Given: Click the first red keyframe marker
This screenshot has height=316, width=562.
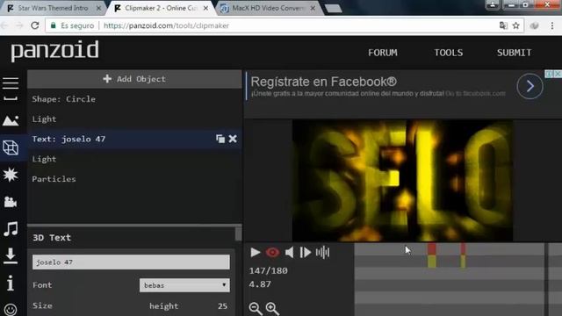Looking at the screenshot, I should pyautogui.click(x=431, y=249).
